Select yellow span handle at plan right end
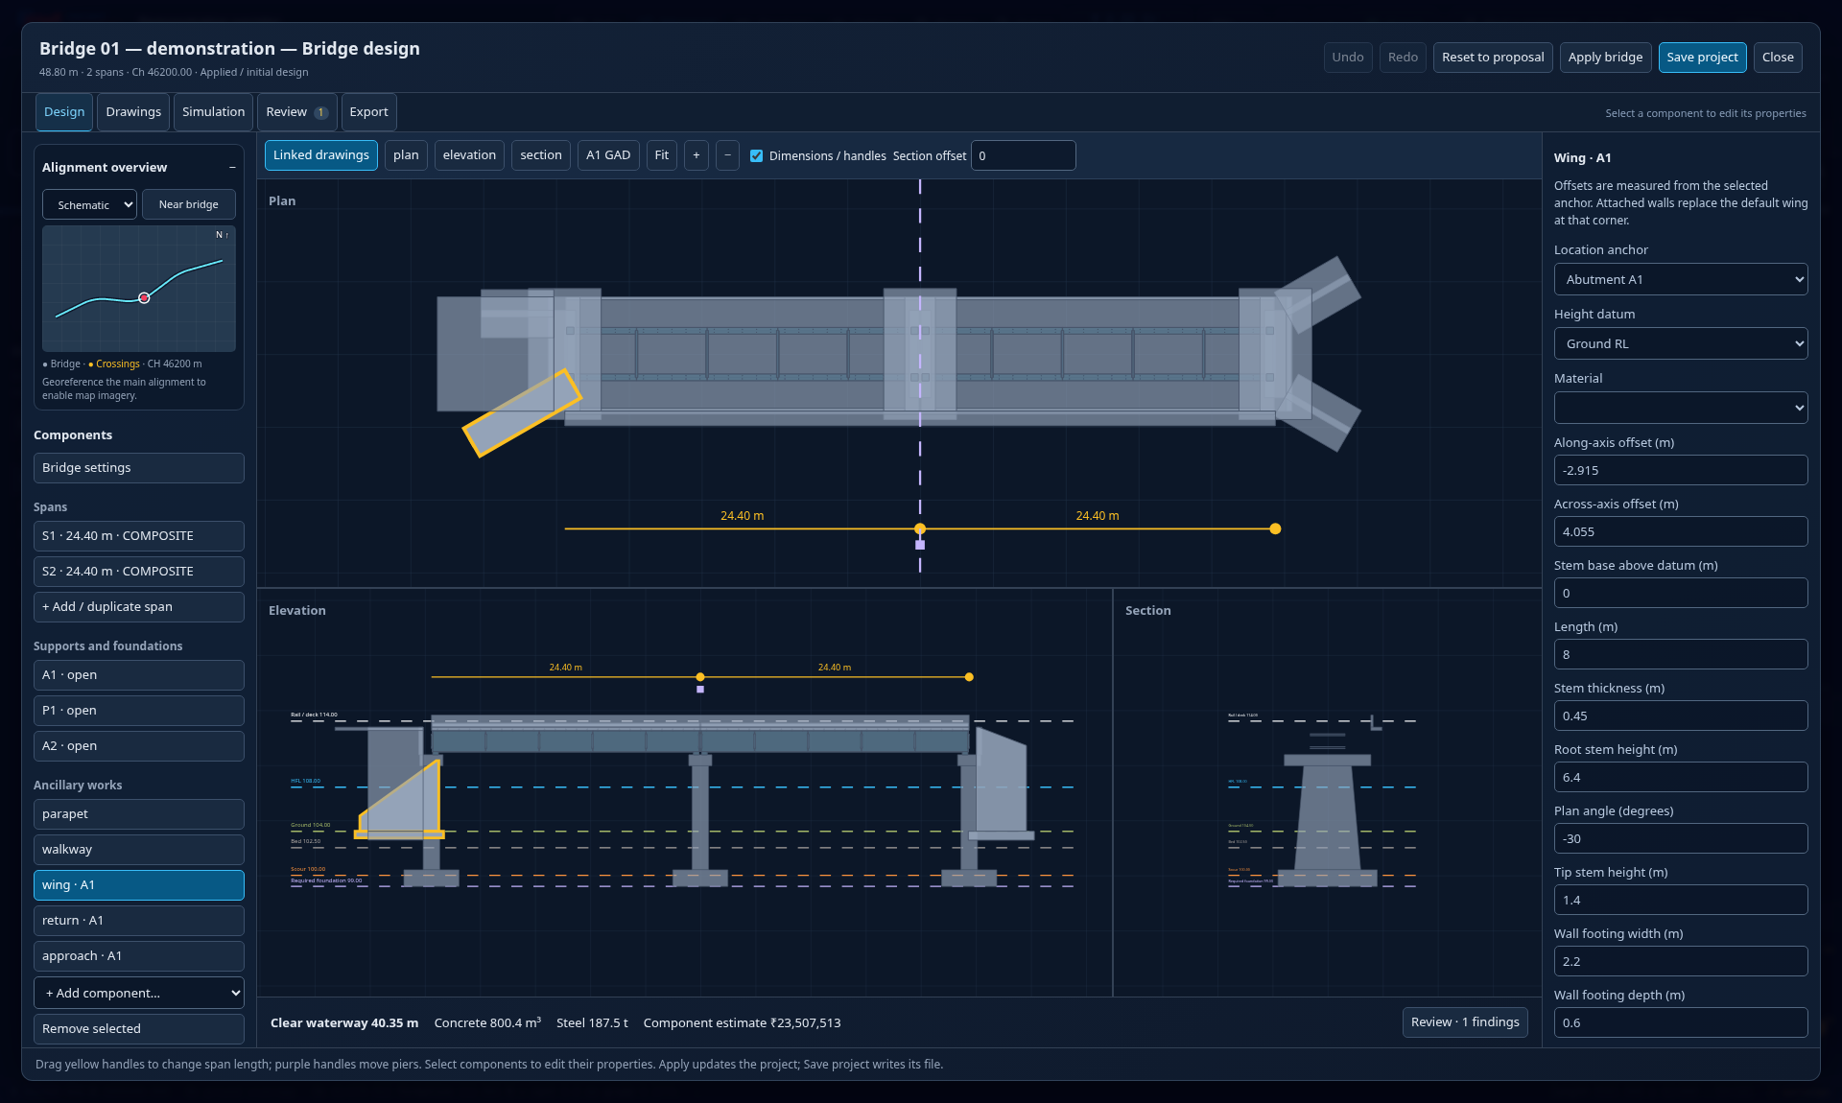The image size is (1842, 1103). [1275, 528]
